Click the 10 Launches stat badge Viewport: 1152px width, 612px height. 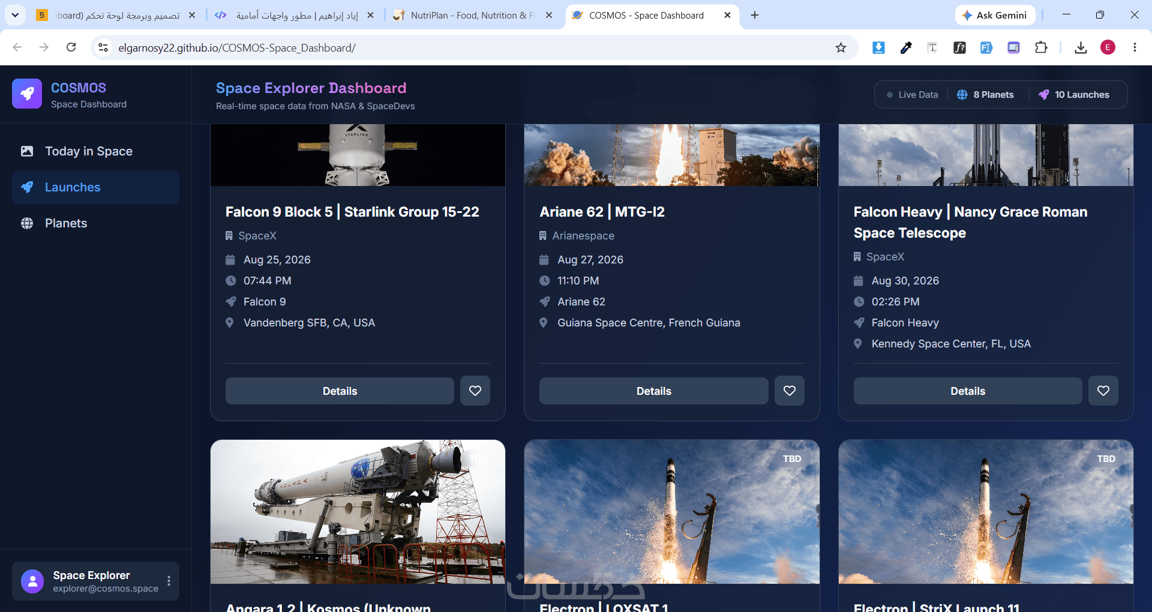[x=1074, y=95]
